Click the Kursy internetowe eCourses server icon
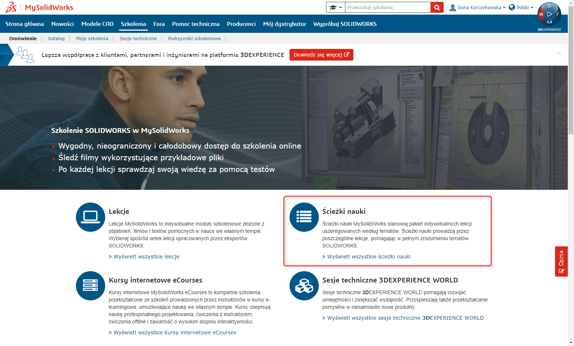 [90, 286]
